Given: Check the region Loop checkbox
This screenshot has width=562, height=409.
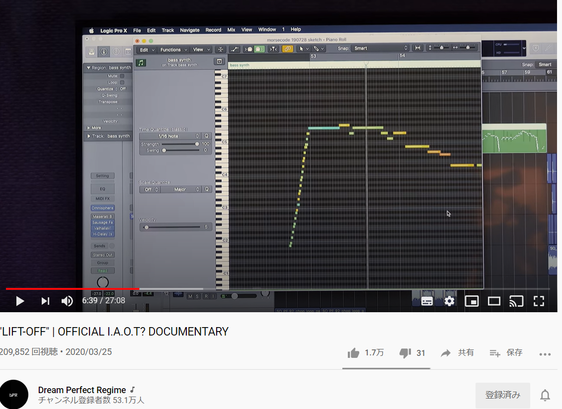Looking at the screenshot, I should click(x=122, y=82).
